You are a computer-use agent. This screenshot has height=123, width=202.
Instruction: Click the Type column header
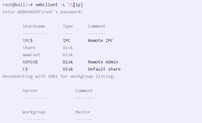(68, 26)
